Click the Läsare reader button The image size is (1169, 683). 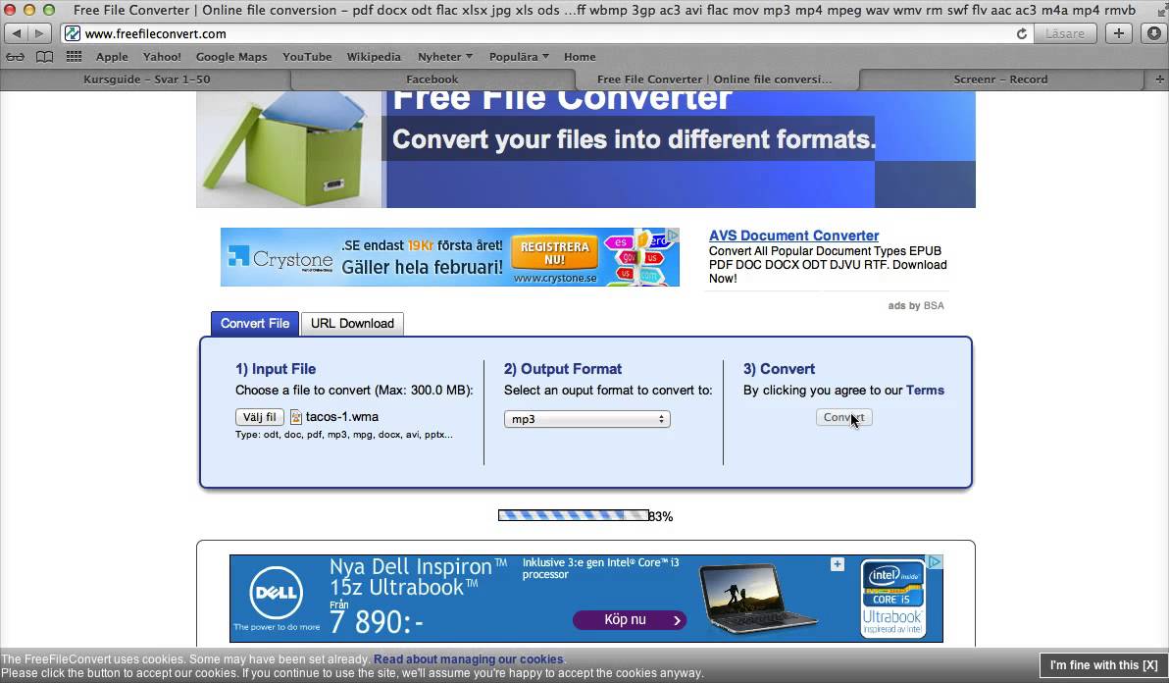pos(1065,33)
